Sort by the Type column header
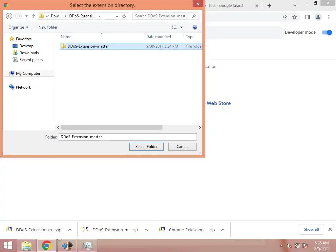 pos(190,37)
